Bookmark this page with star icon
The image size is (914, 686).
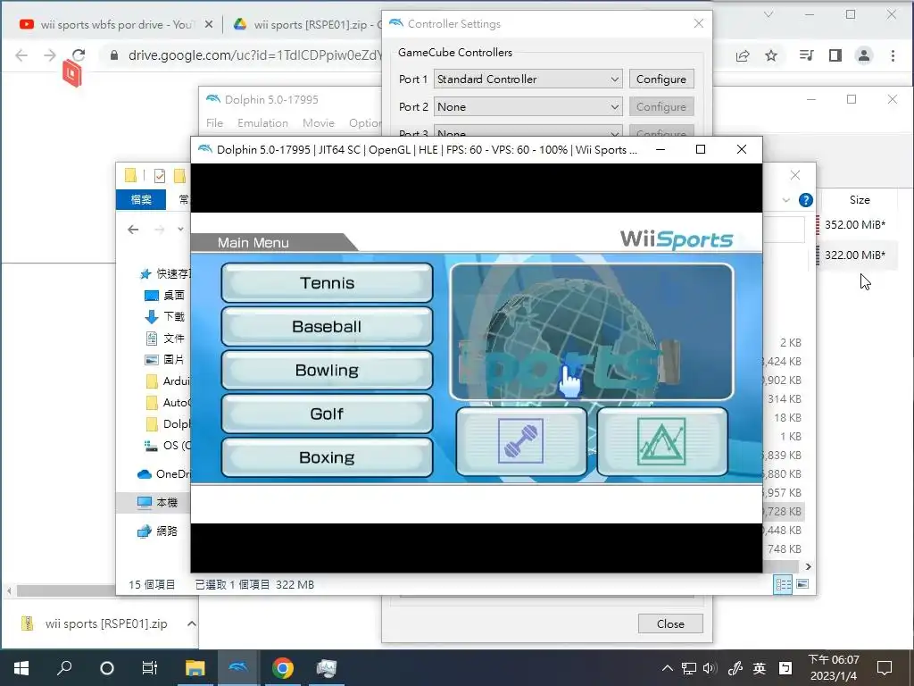click(x=771, y=55)
